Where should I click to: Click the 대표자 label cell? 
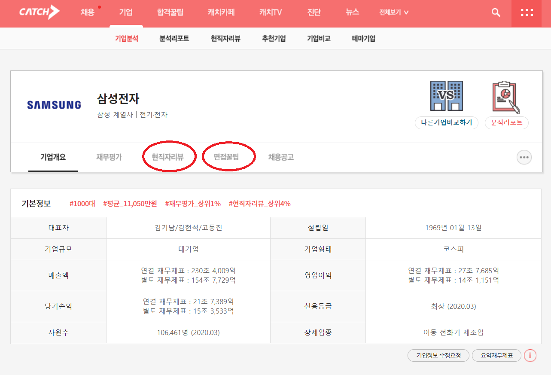(x=58, y=228)
